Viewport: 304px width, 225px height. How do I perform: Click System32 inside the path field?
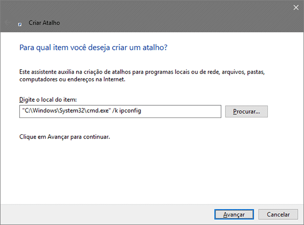[x=72, y=111]
